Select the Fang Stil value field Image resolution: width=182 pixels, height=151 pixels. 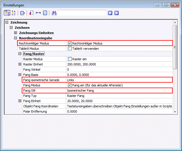coord(119,90)
